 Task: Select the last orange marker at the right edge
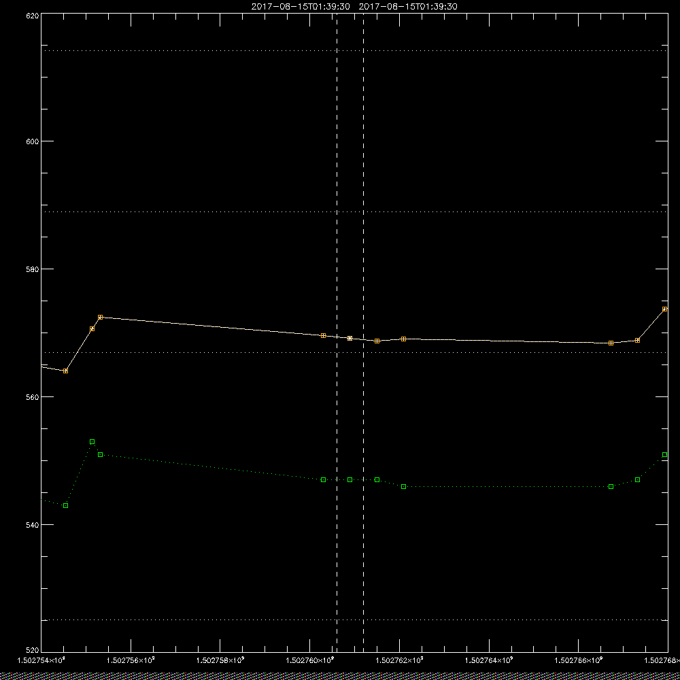665,309
